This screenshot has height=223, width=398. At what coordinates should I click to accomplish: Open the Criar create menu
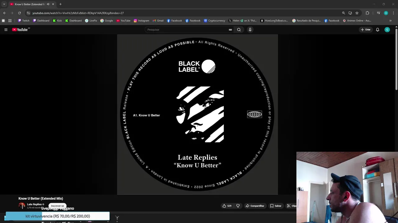[x=366, y=30]
